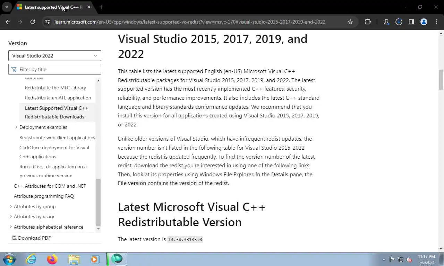The width and height of the screenshot is (444, 266).
Task: Open the tab search dropdown arrow
Action: pos(7,7)
